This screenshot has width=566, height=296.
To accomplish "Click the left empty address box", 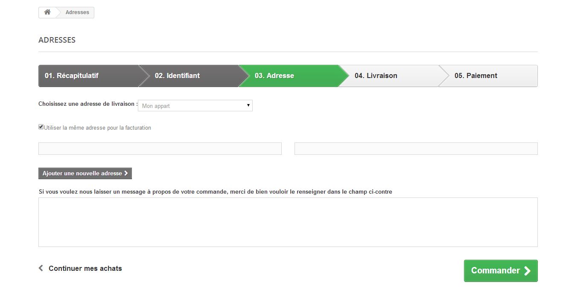I will [160, 148].
